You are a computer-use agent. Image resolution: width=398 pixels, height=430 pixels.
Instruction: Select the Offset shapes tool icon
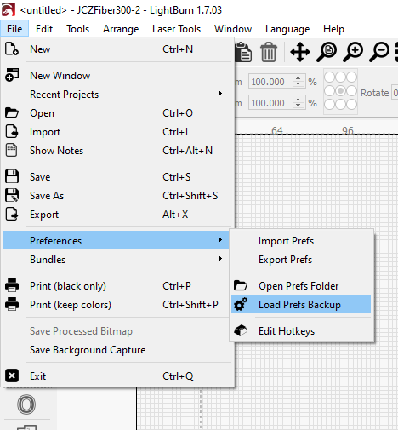tap(26, 404)
